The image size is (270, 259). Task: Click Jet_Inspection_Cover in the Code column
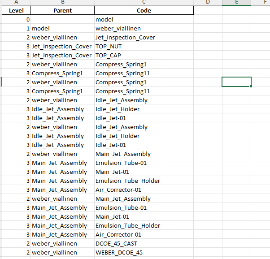[x=144, y=37]
